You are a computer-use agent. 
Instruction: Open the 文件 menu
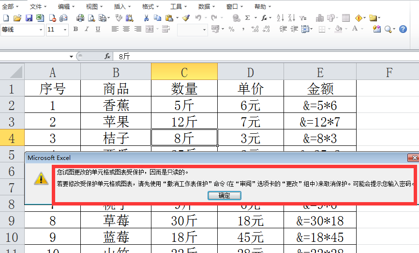pyautogui.click(x=38, y=6)
